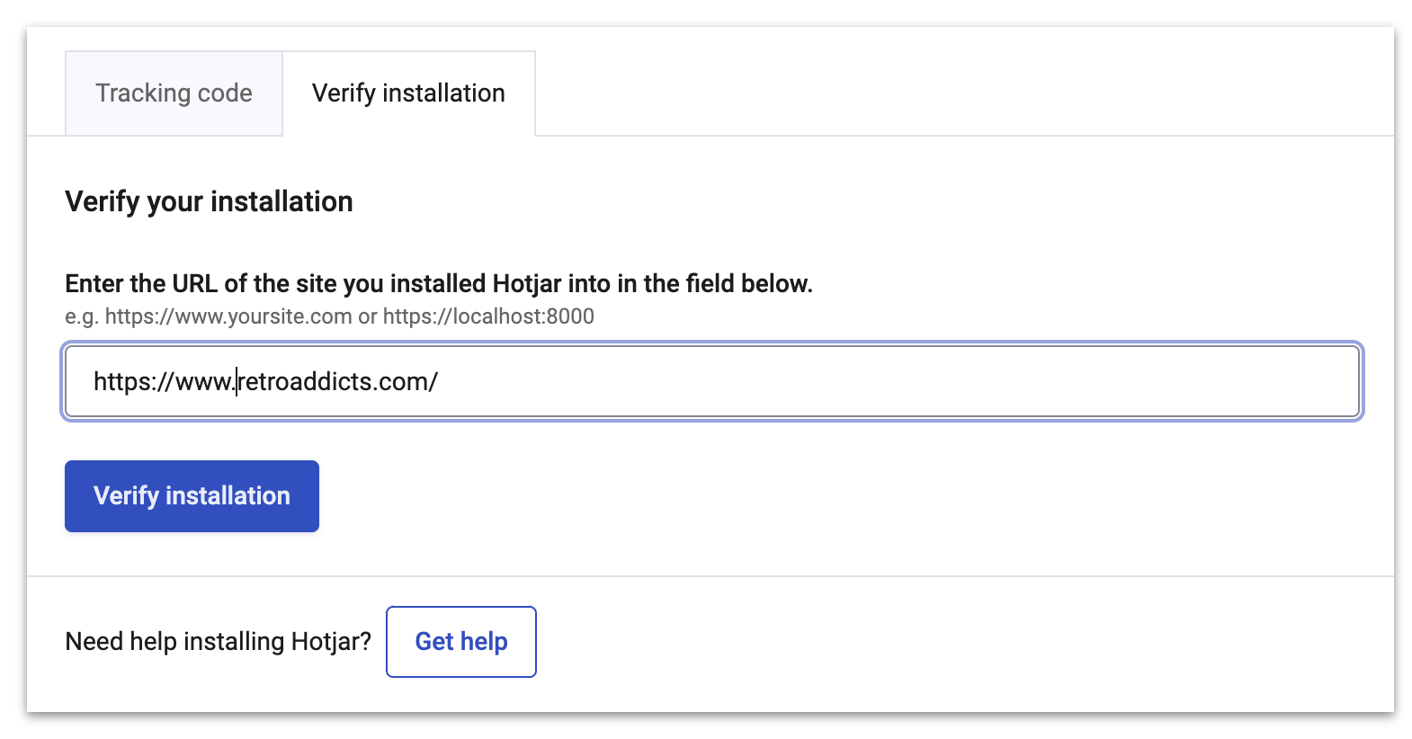Click the 'Verify your installation' heading
1412x739 pixels.
209,201
